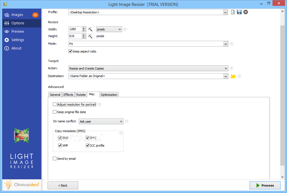This screenshot has width=287, height=193.
Task: Open the Action dropdown
Action: coord(148,68)
